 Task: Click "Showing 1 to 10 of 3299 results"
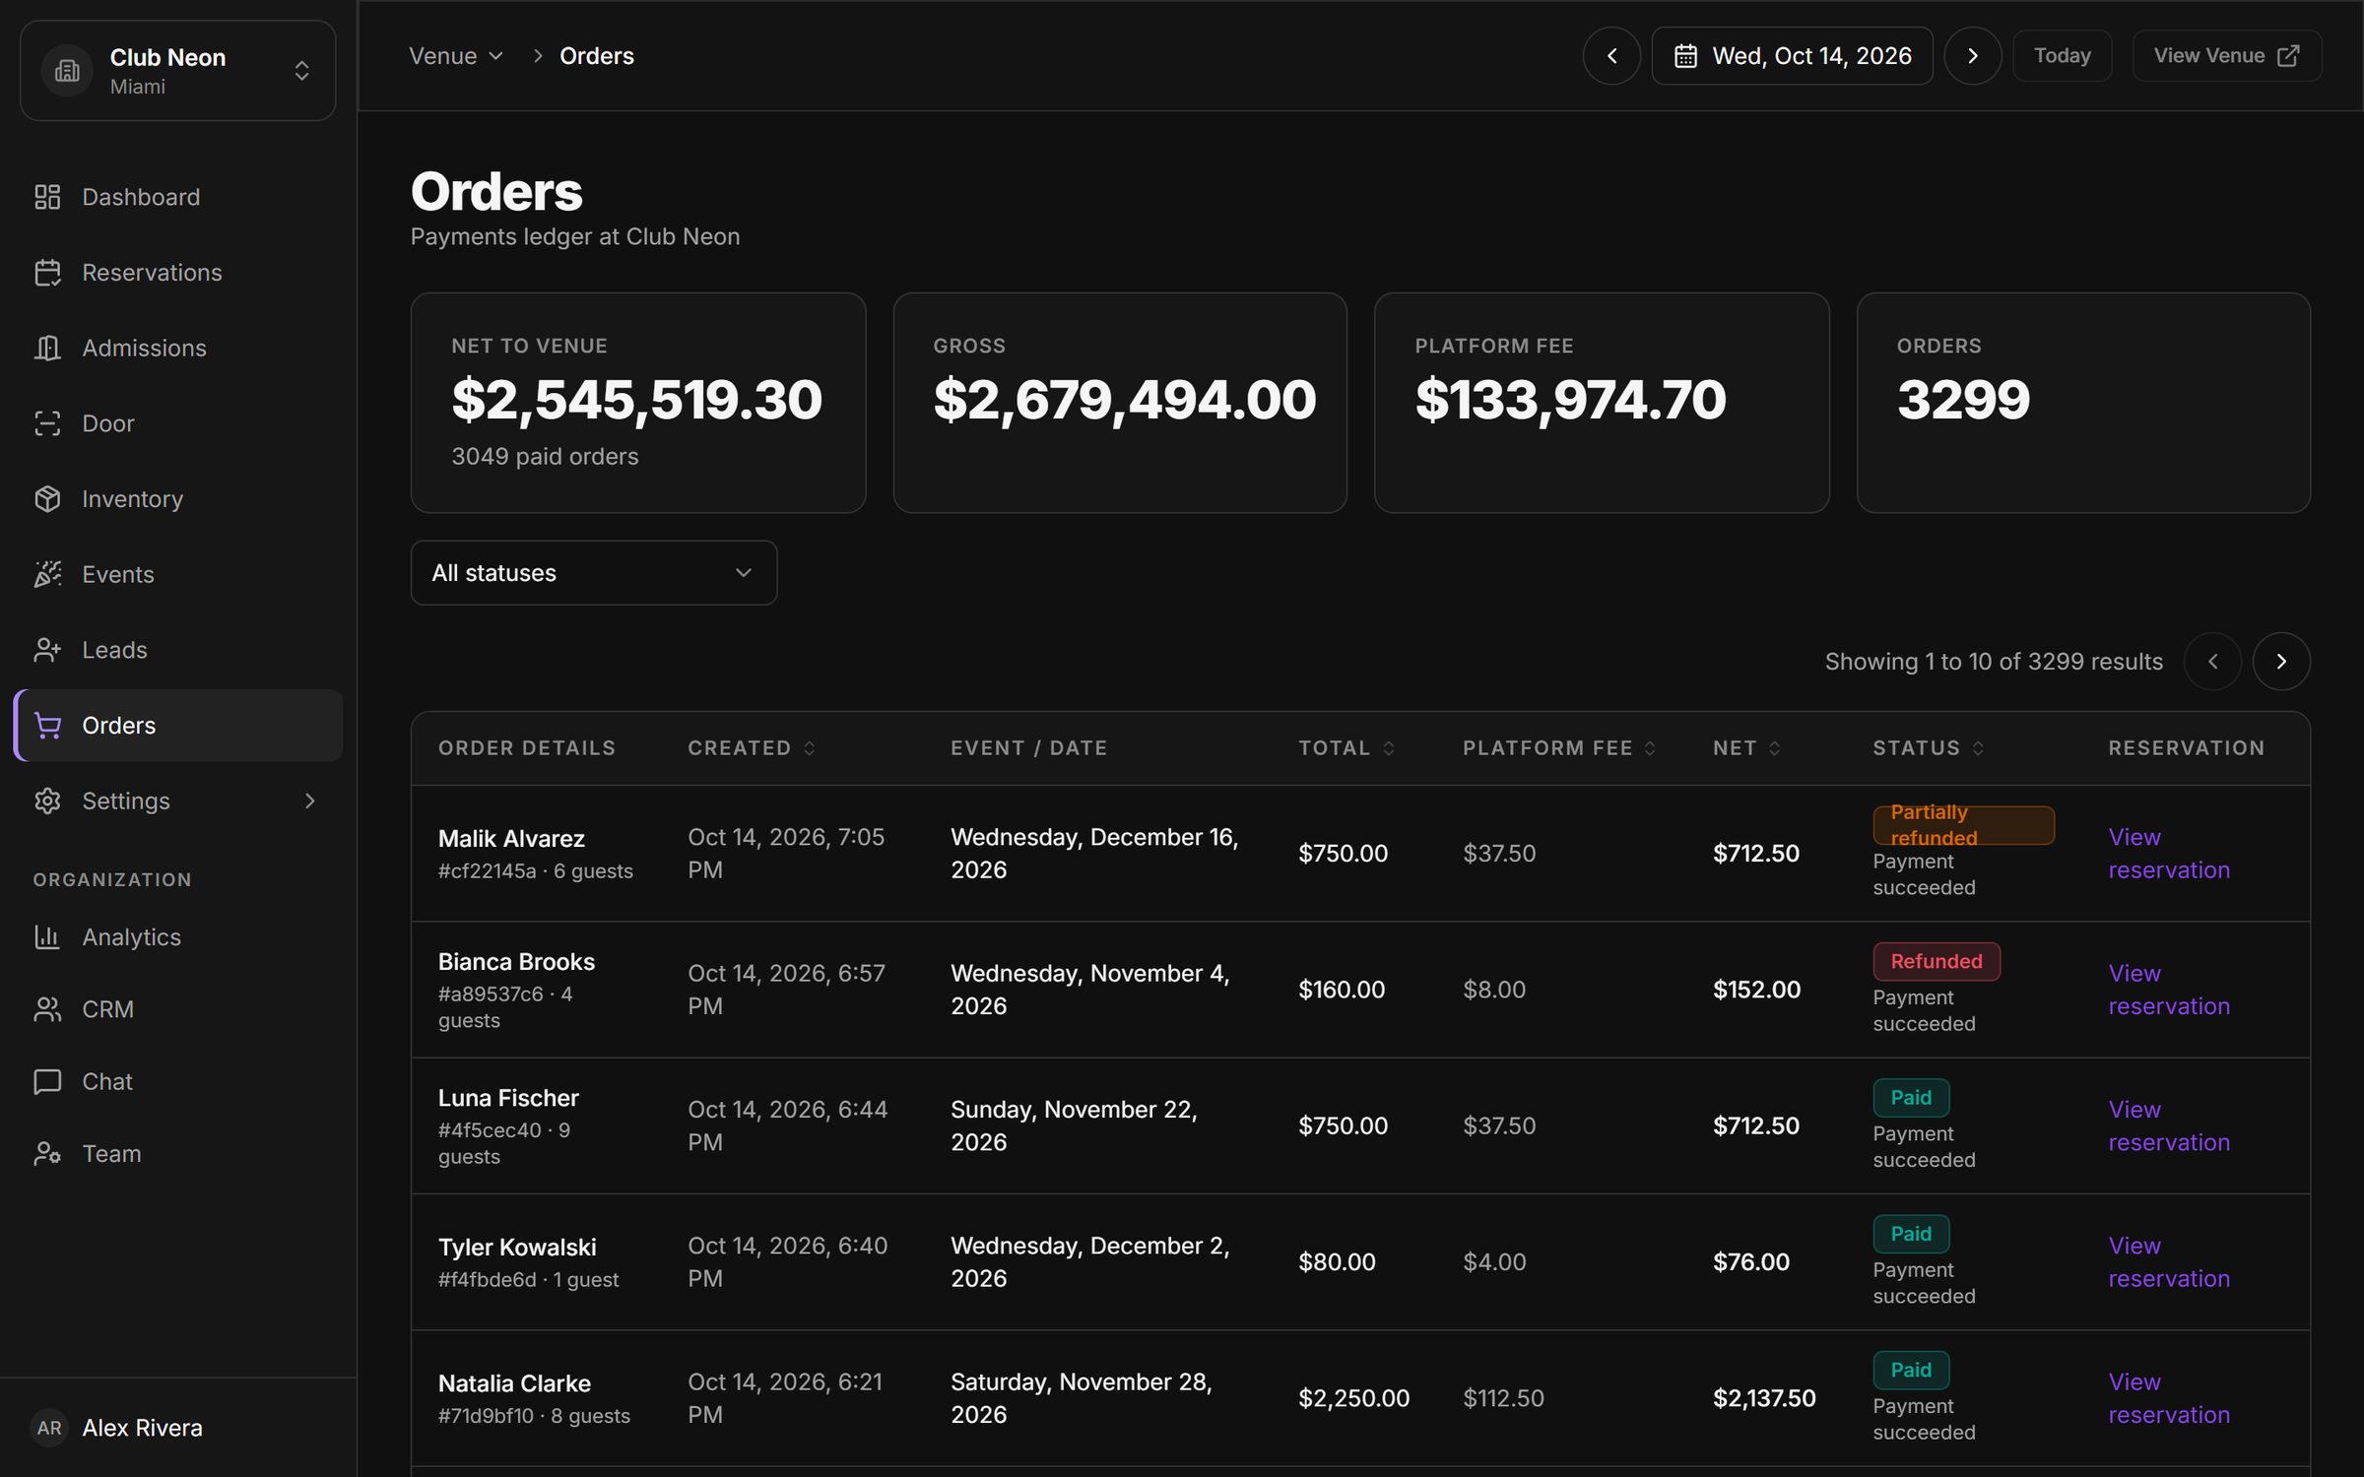pos(1994,662)
